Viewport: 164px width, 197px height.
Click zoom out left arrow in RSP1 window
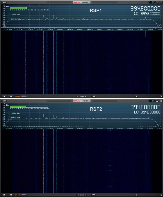point(78,96)
